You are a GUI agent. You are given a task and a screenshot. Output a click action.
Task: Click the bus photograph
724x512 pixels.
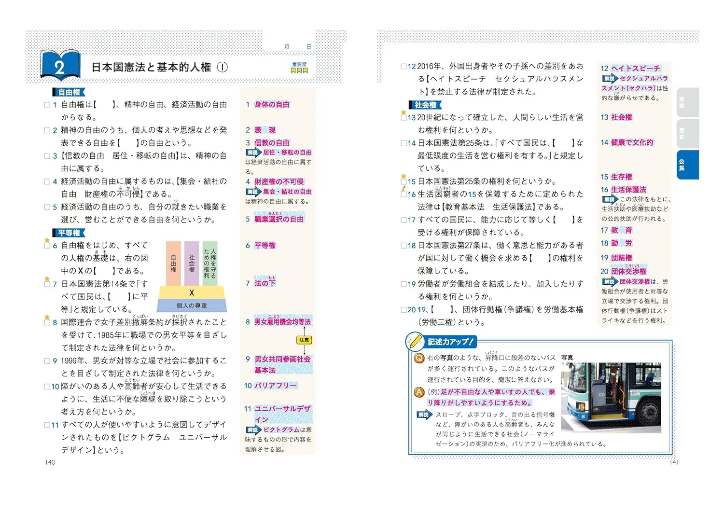[611, 397]
